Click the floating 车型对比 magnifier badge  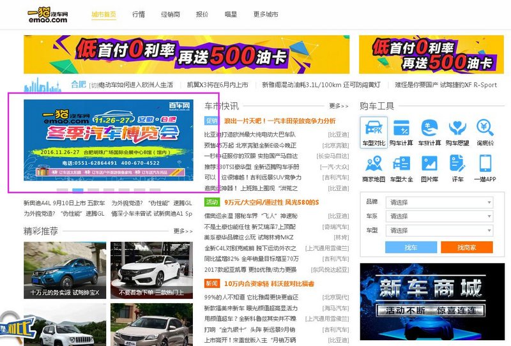(17, 327)
